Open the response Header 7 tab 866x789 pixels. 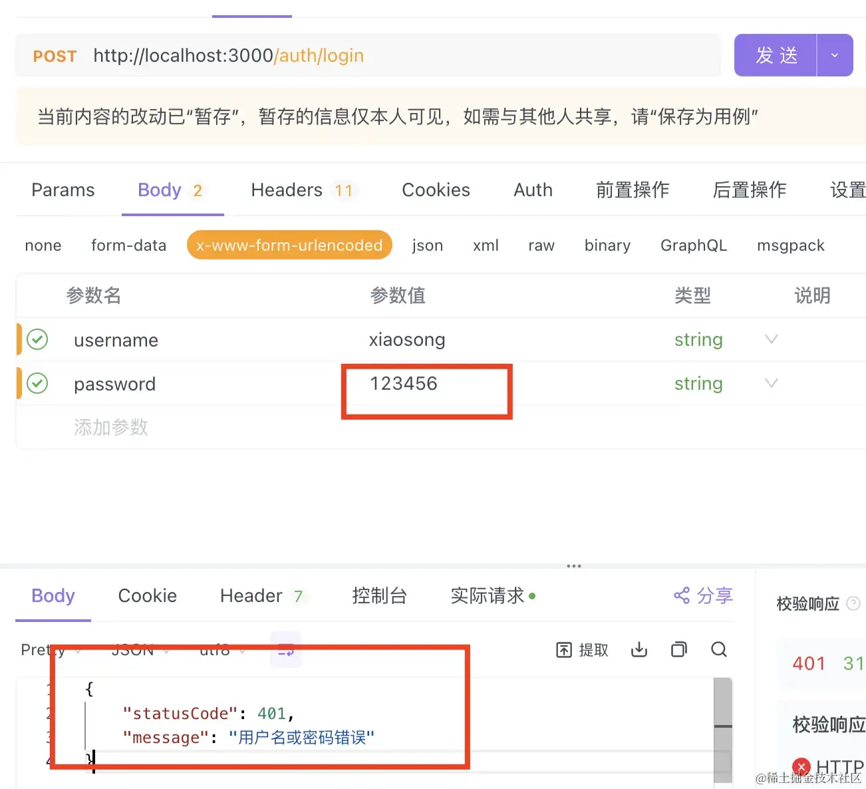[x=262, y=596]
